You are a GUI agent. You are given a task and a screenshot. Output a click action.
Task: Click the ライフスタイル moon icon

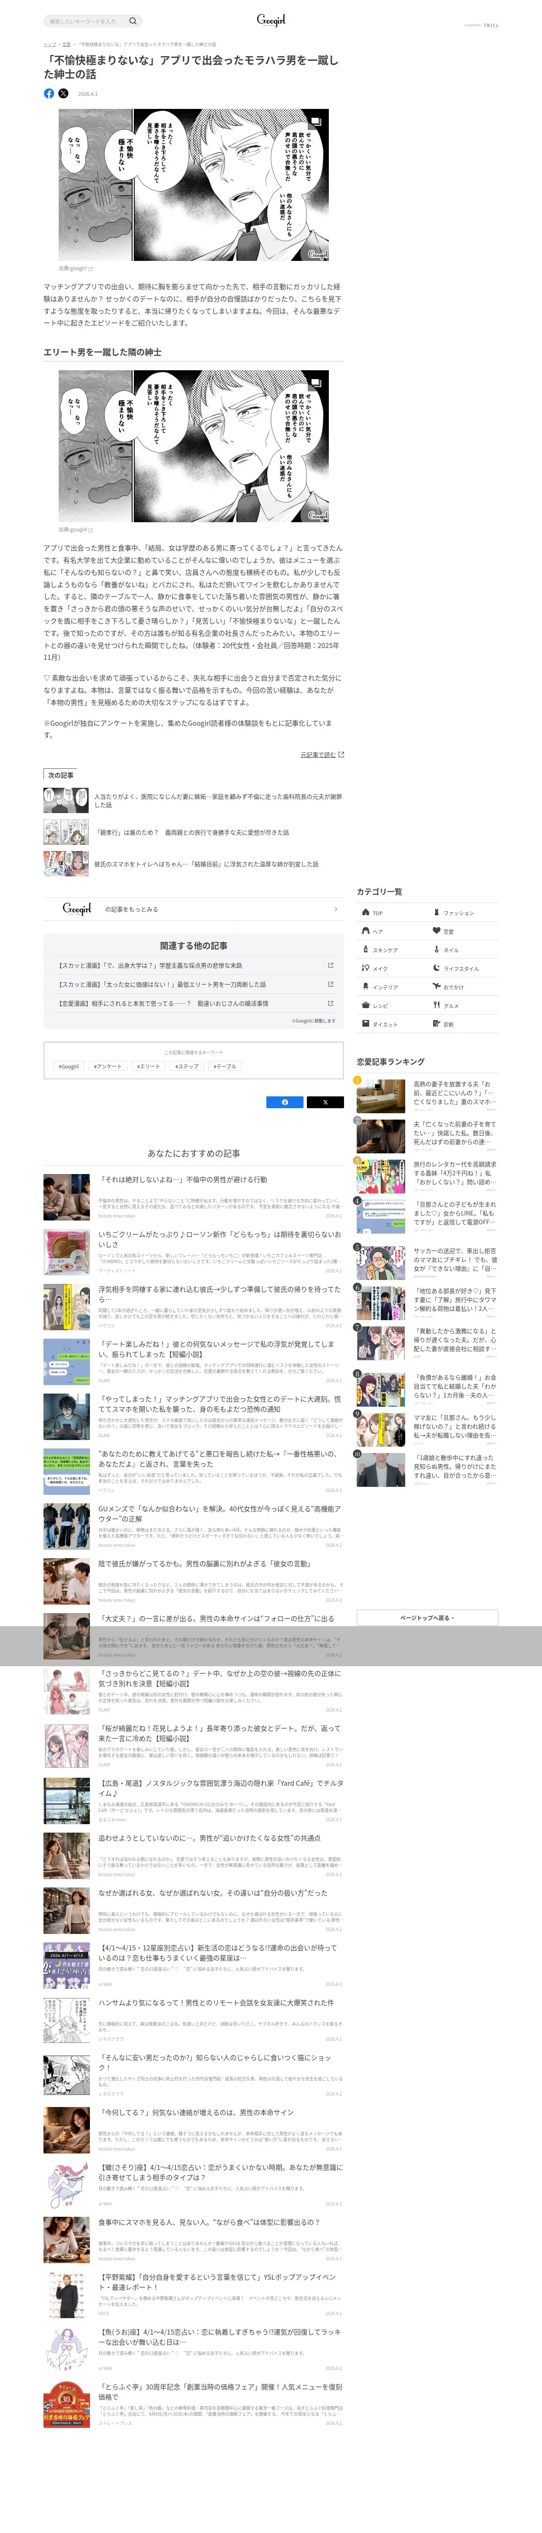pyautogui.click(x=437, y=968)
